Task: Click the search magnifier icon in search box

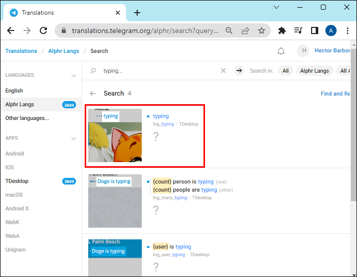Action: pyautogui.click(x=93, y=71)
